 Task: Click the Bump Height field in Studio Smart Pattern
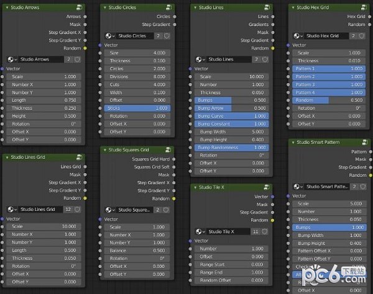pos(329,243)
